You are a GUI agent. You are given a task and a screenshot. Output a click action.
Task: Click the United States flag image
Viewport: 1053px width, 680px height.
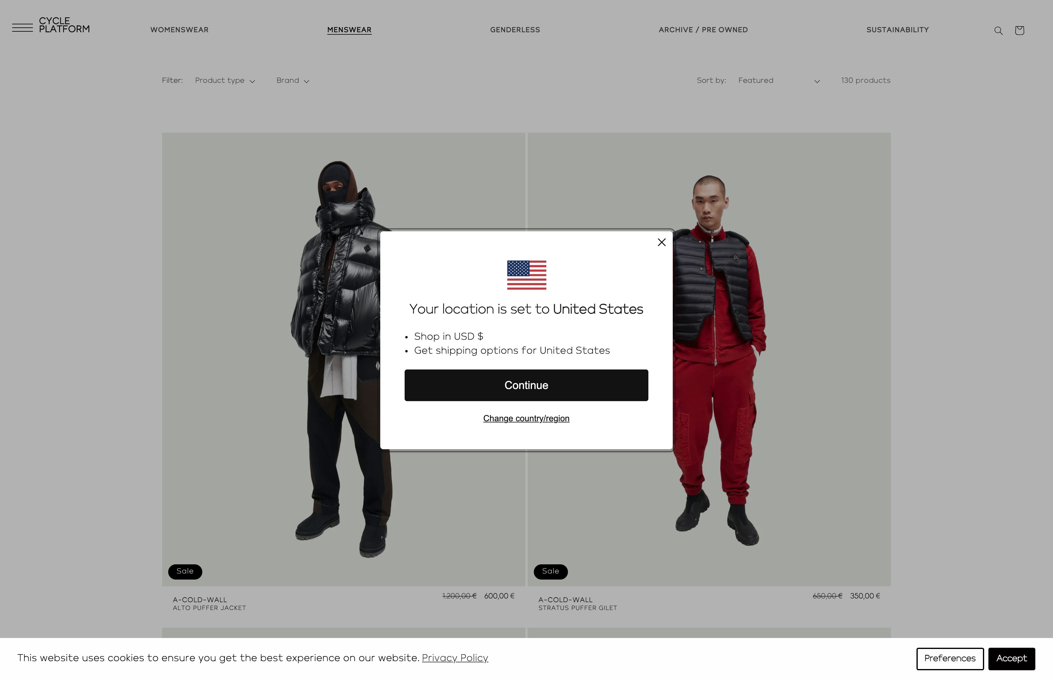point(526,275)
